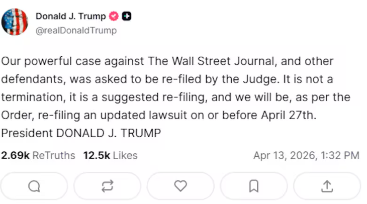Click the plus badge beside the name
Image resolution: width=367 pixels, height=204 pixels.
(x=127, y=16)
